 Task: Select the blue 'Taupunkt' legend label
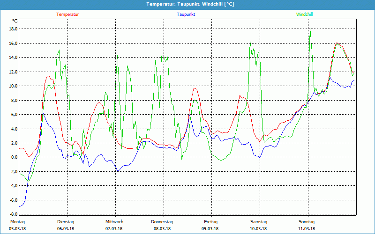pos(186,15)
